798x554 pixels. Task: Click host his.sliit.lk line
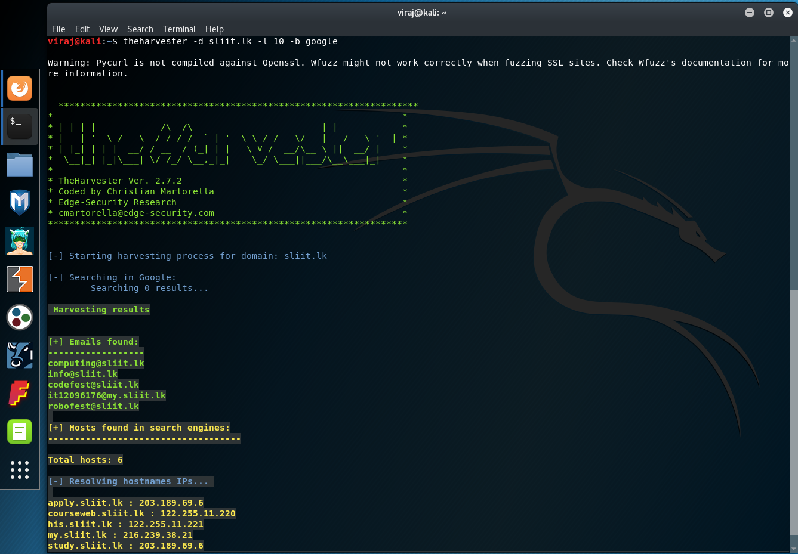coord(125,524)
